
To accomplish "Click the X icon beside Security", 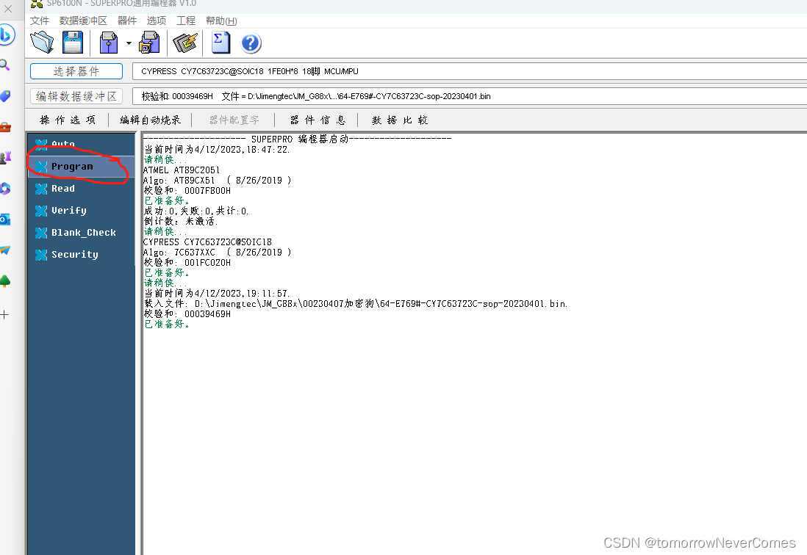I will [x=41, y=255].
